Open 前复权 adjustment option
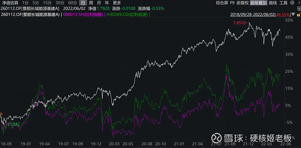Image resolution: width=301 pixels, height=148 pixels. pyautogui.click(x=242, y=3)
